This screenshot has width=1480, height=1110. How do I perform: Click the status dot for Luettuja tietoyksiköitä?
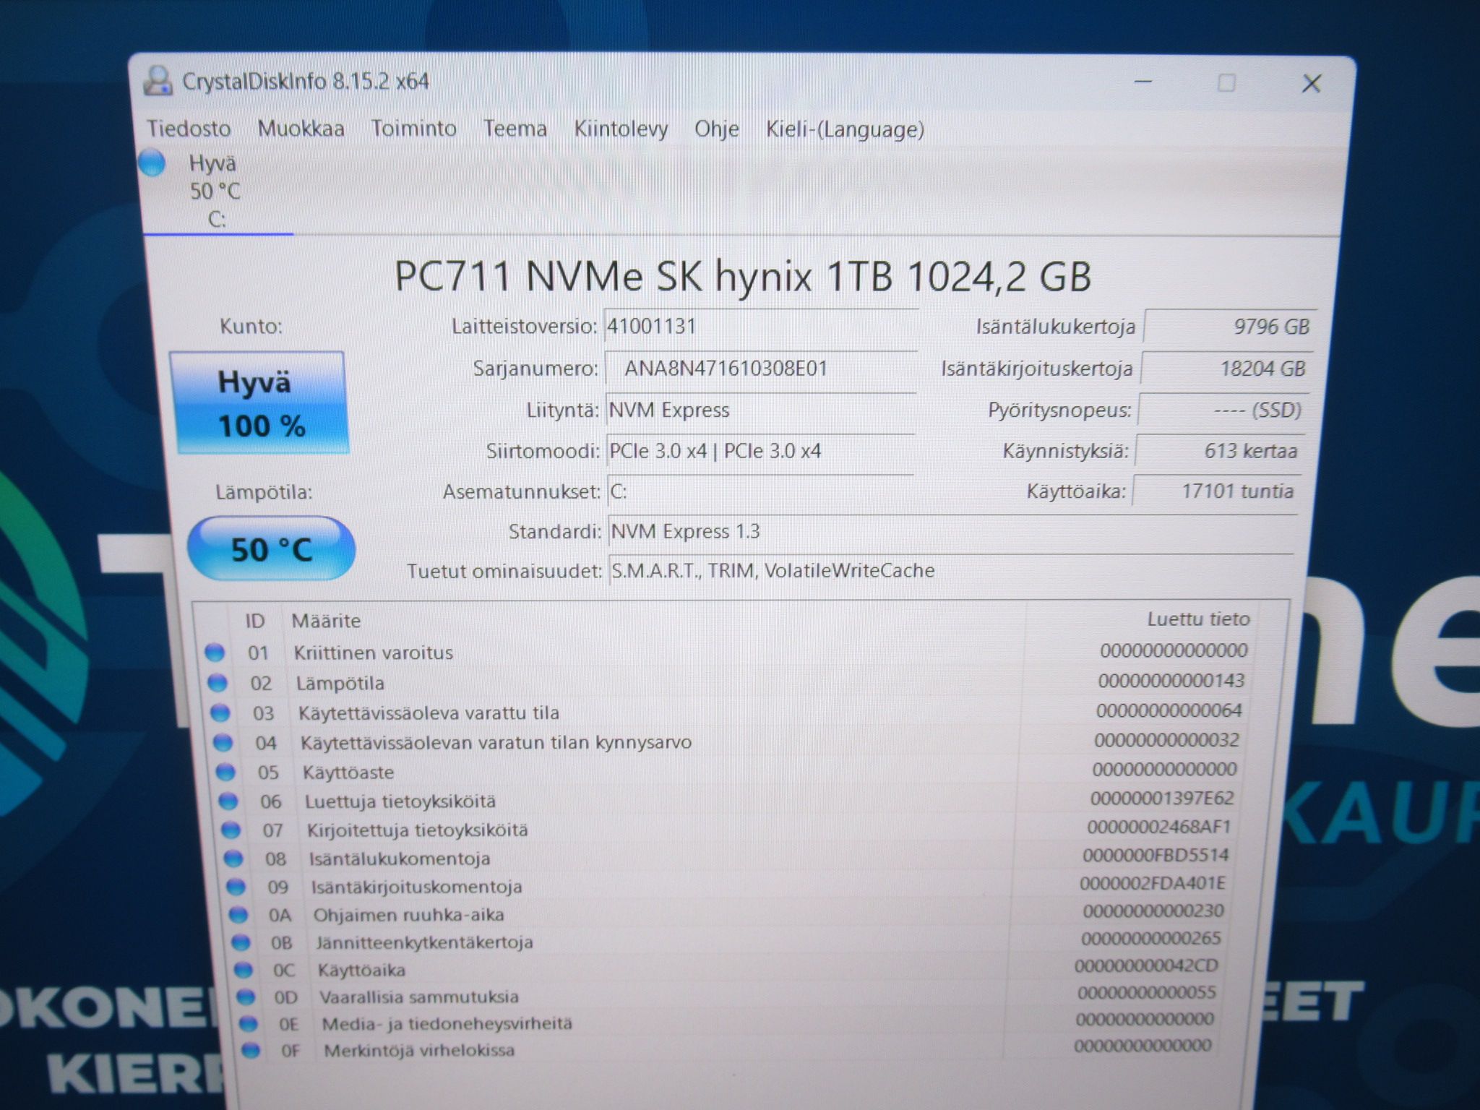pos(228,801)
